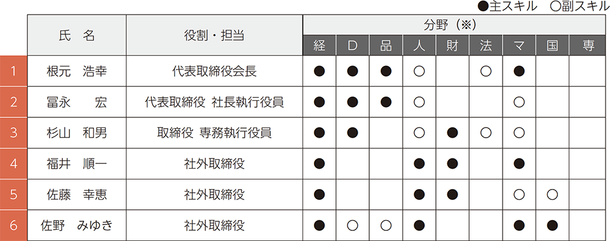Select the D field header cell
Screen dimensions: 610x241
tap(353, 46)
